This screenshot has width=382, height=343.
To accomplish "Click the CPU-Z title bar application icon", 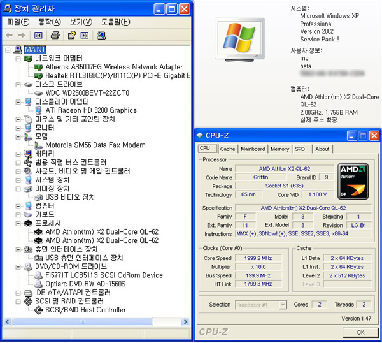I will point(200,135).
